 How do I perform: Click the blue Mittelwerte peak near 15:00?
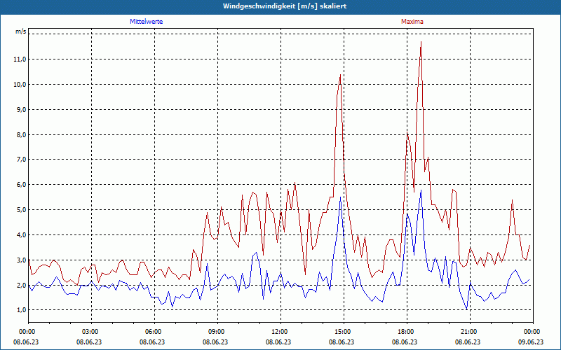[x=340, y=197]
